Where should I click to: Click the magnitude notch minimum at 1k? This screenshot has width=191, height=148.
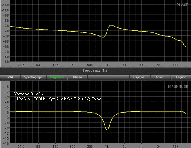click(x=107, y=130)
